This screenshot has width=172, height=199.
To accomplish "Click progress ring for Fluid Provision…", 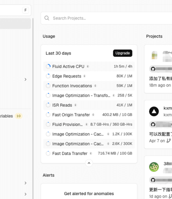I will (48, 124).
